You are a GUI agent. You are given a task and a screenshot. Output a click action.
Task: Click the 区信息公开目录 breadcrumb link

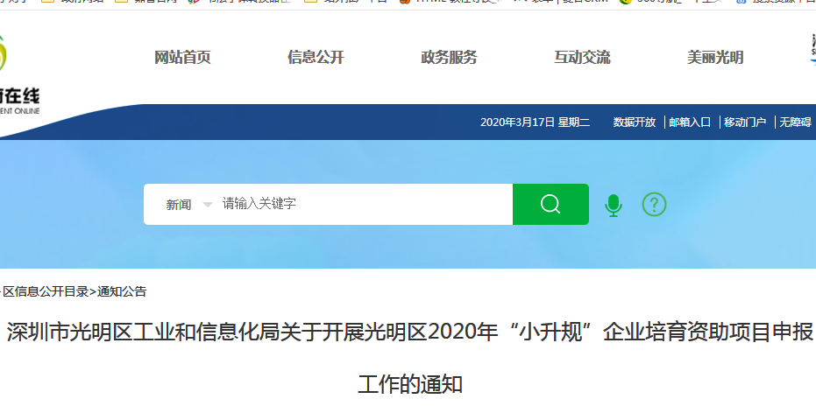point(45,291)
